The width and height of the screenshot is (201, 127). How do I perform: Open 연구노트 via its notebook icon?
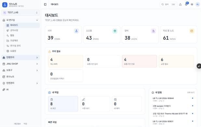4,77
